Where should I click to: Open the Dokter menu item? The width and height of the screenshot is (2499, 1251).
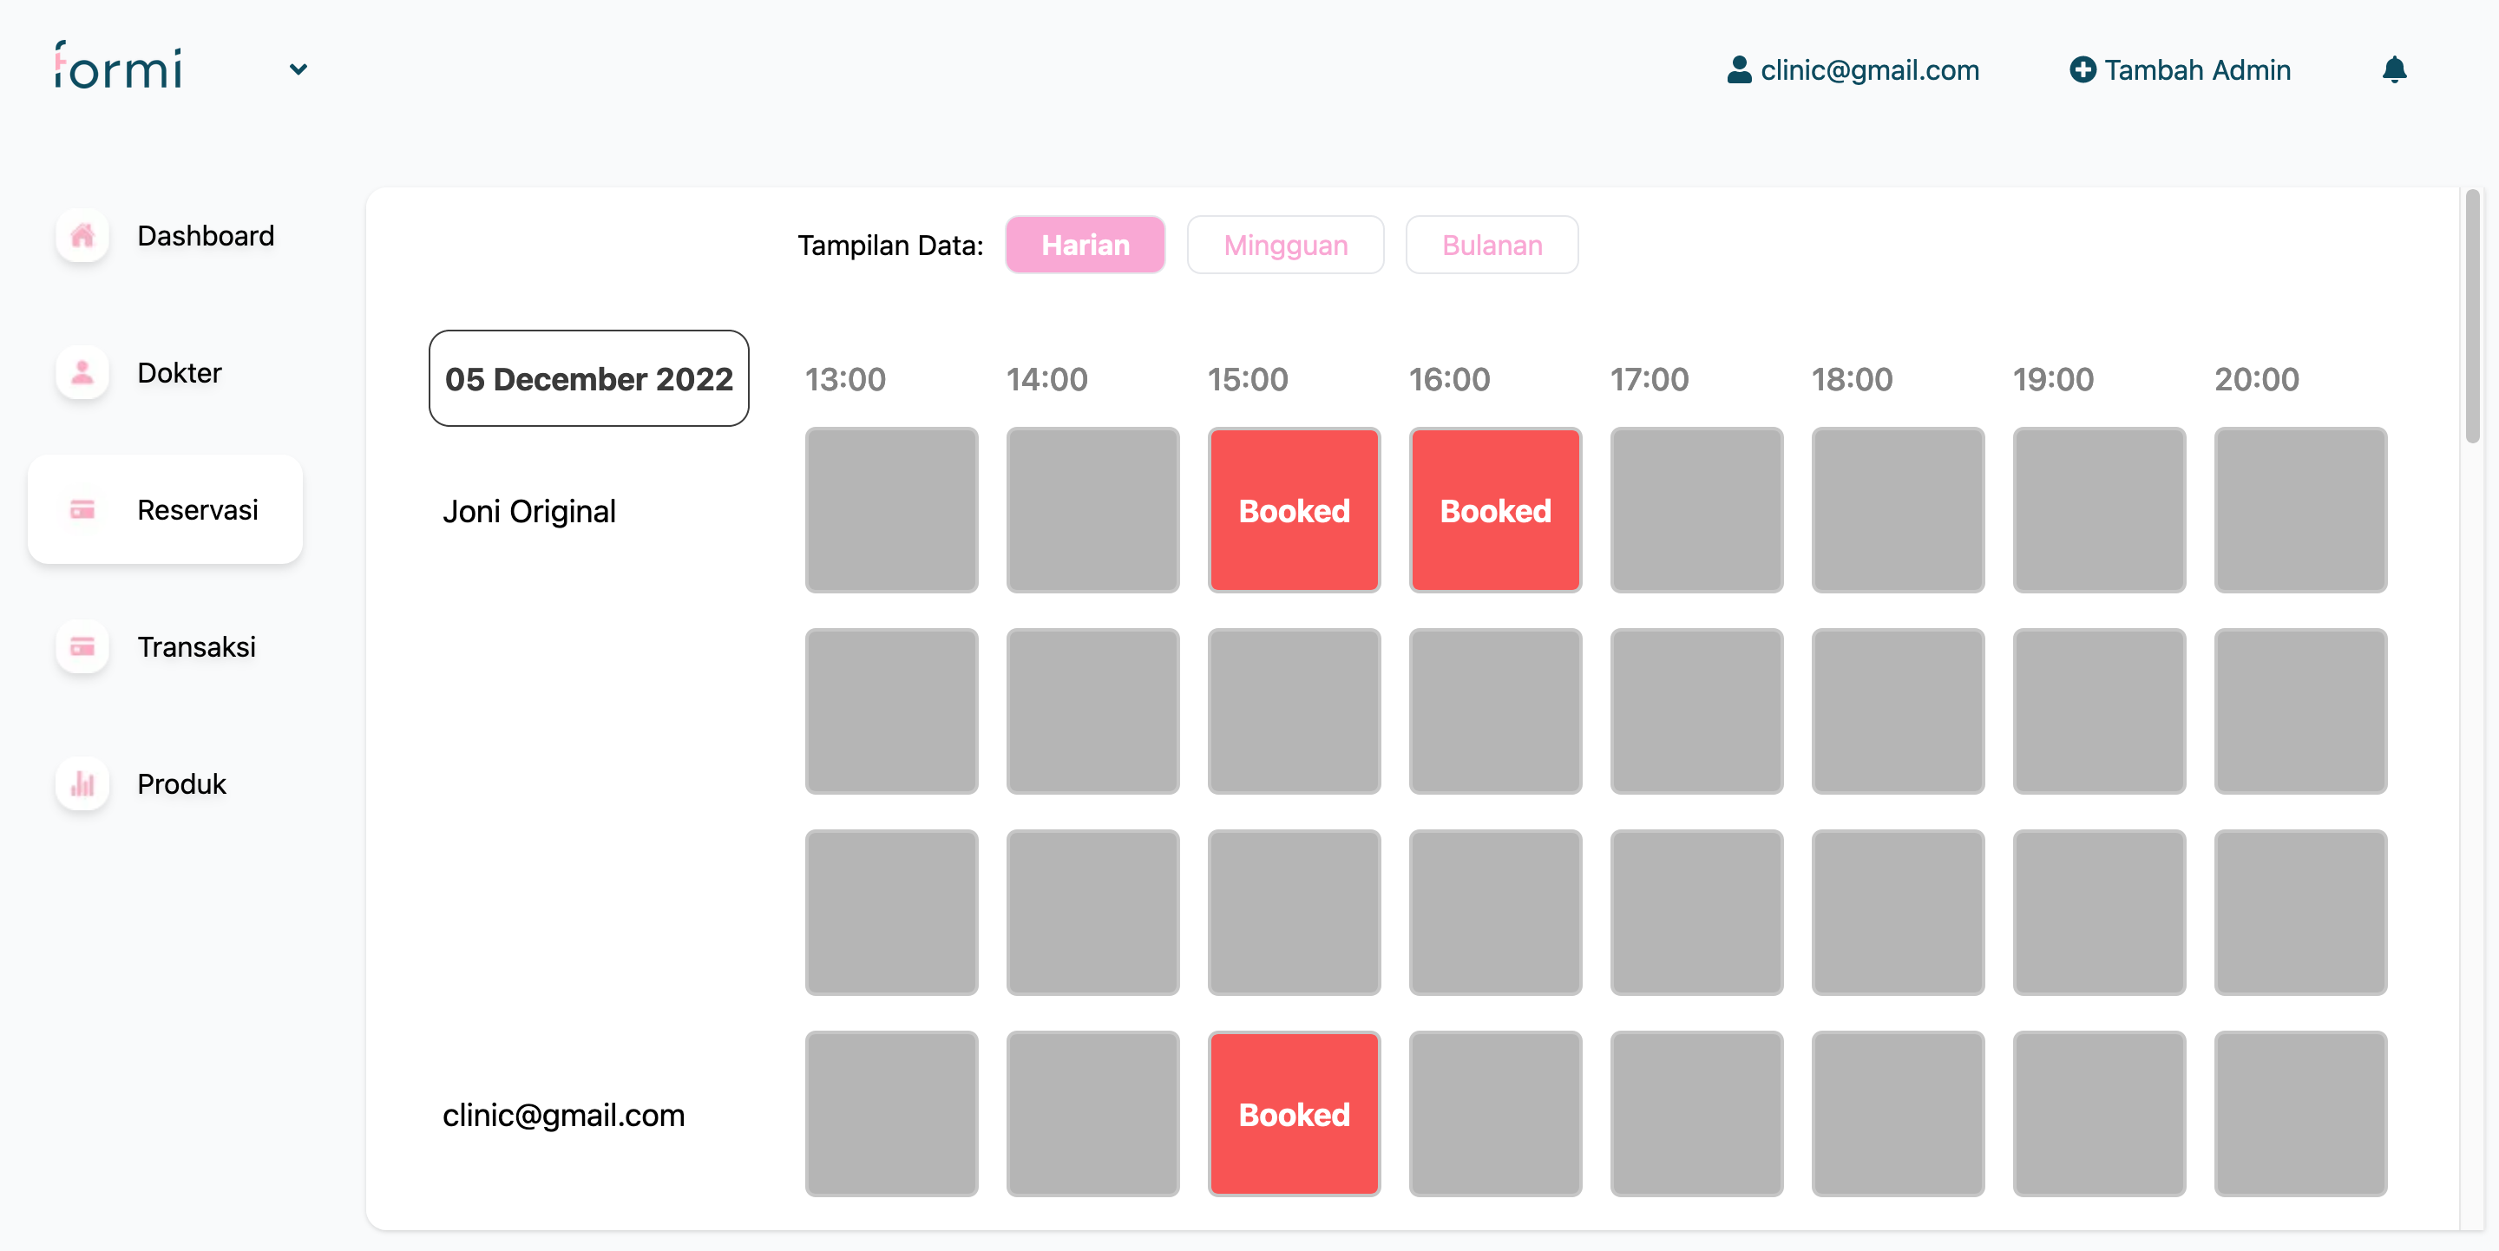180,372
